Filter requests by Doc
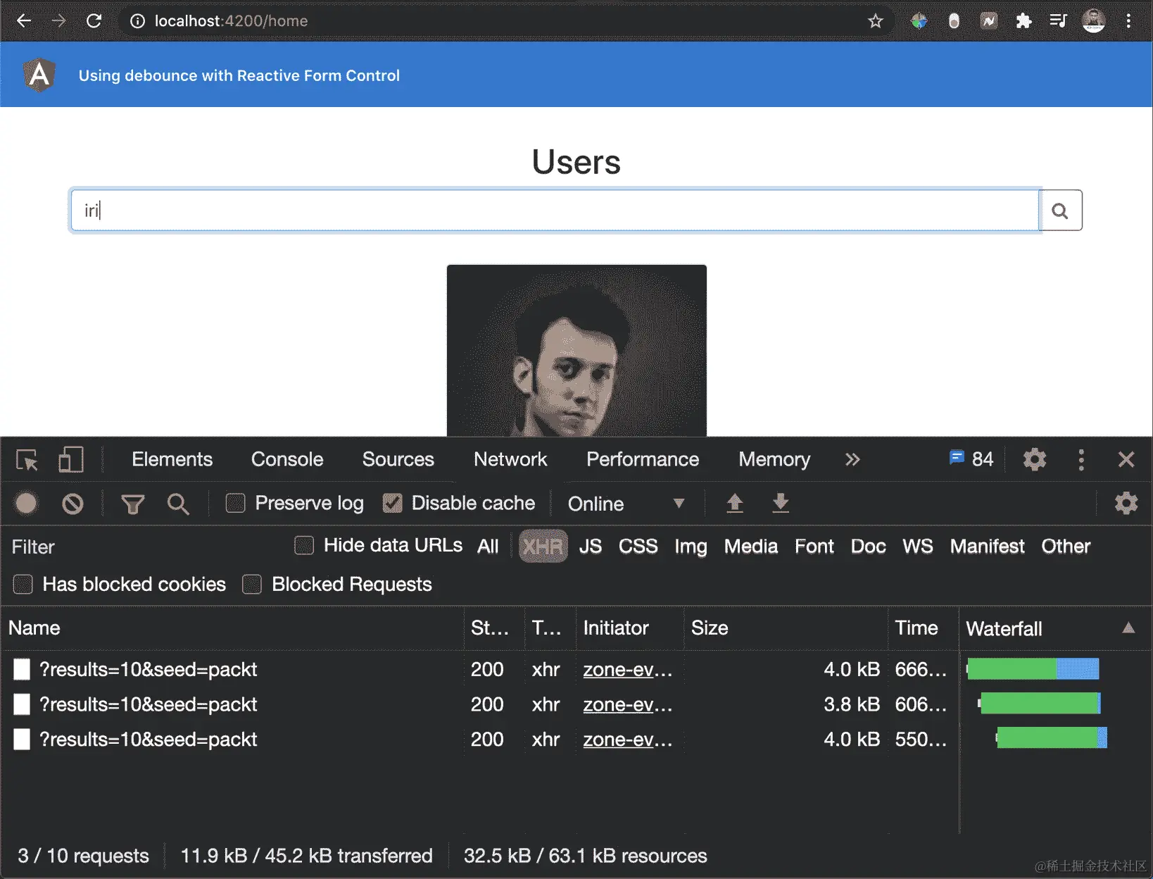 tap(869, 547)
